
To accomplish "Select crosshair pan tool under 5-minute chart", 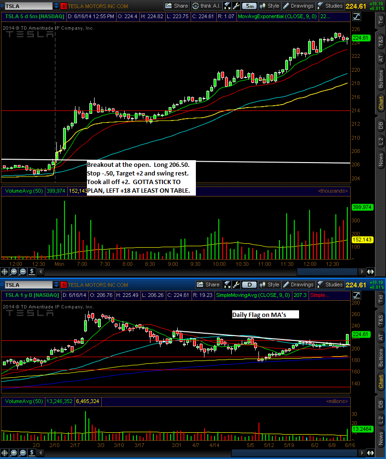I will 4,272.
